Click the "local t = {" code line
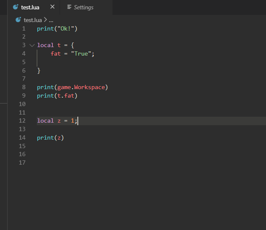The height and width of the screenshot is (230, 266). point(56,45)
